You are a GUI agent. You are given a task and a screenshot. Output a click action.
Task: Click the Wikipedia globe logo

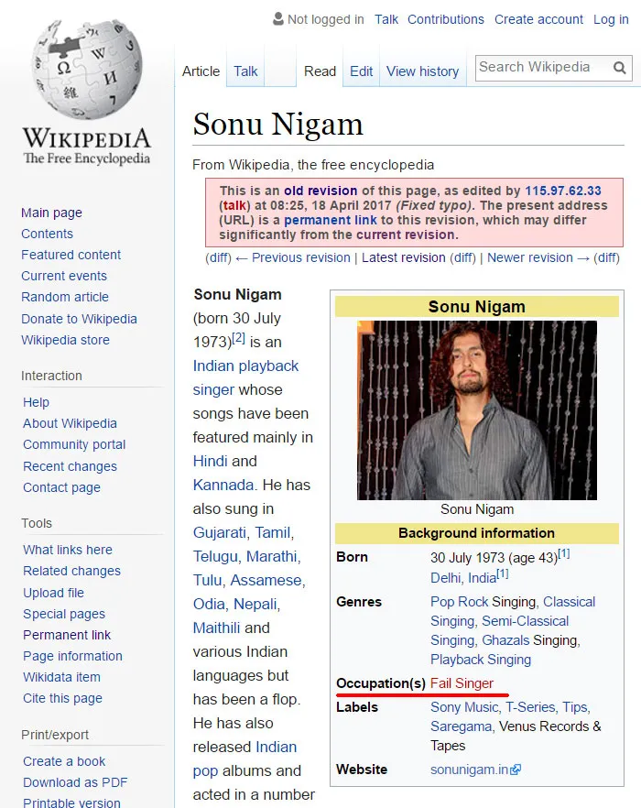point(87,69)
